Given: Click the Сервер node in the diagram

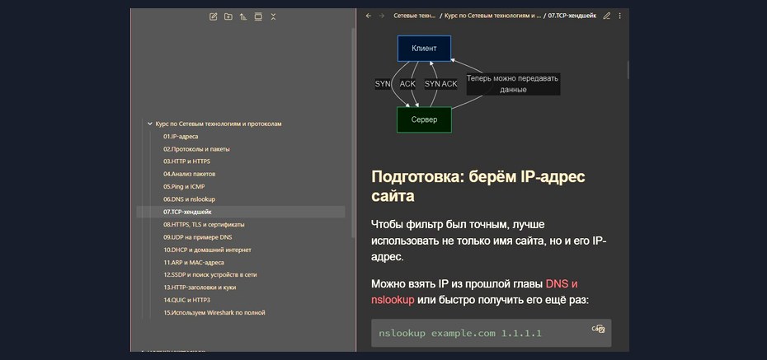Looking at the screenshot, I should [x=424, y=119].
